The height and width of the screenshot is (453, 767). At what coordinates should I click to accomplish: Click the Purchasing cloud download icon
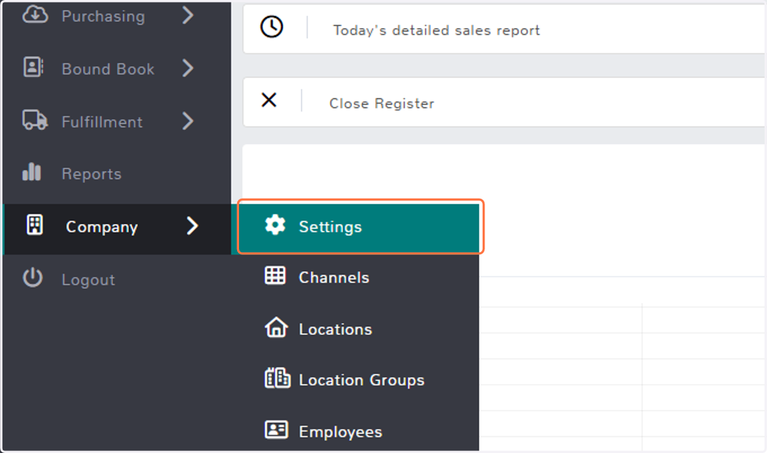pos(35,15)
